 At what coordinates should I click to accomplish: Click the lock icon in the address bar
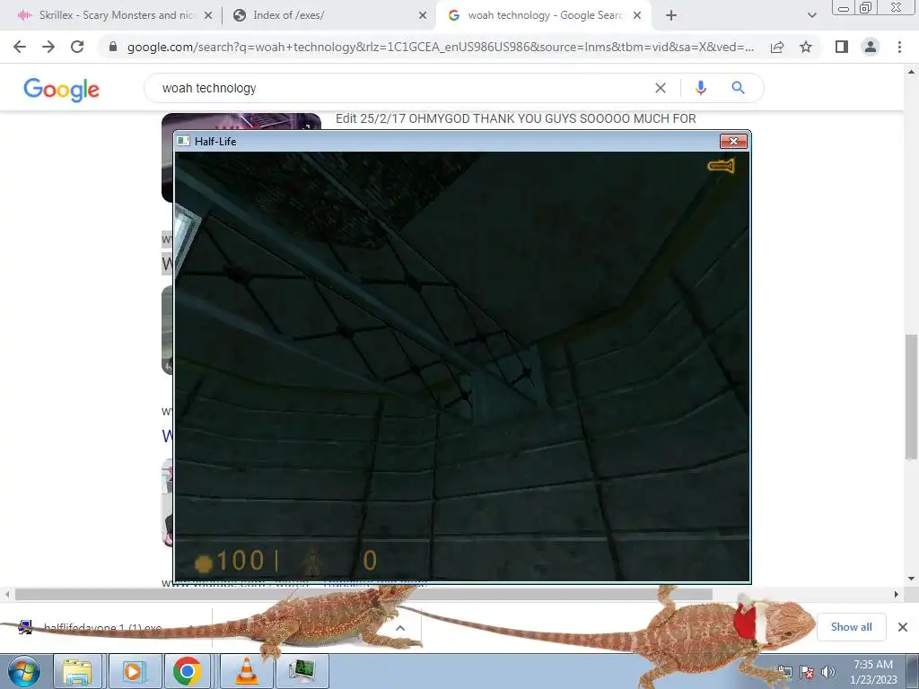pos(113,47)
